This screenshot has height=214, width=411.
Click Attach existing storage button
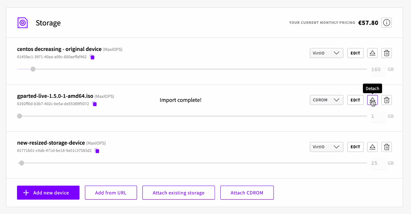pyautogui.click(x=179, y=193)
